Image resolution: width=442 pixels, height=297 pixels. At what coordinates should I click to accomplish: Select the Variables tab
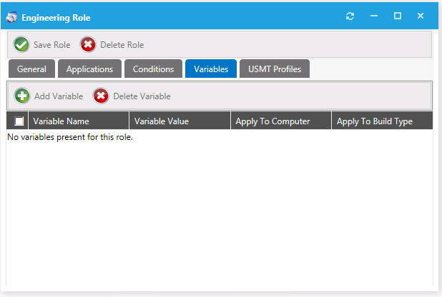pos(210,69)
